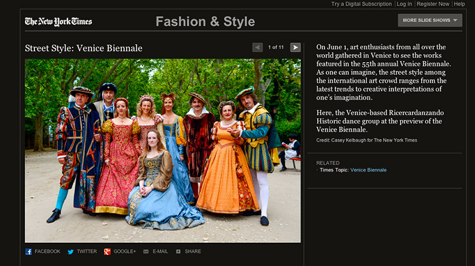Share slideshow via Twitter bird icon
Image resolution: width=475 pixels, height=266 pixels.
point(71,251)
